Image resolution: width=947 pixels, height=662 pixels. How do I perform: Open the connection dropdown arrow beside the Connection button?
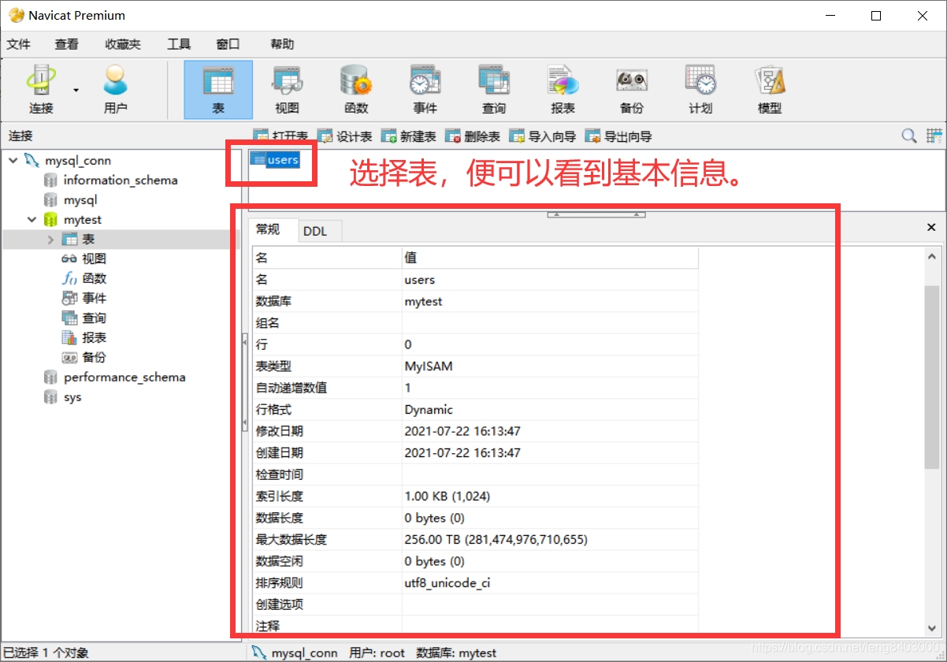tap(76, 90)
